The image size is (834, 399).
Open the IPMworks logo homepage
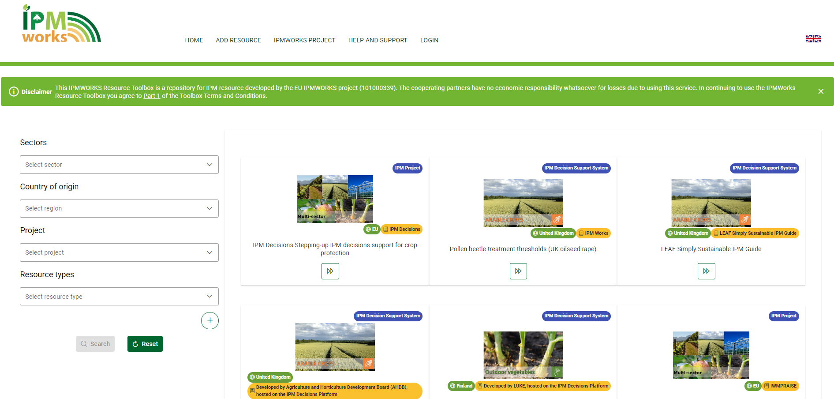61,24
